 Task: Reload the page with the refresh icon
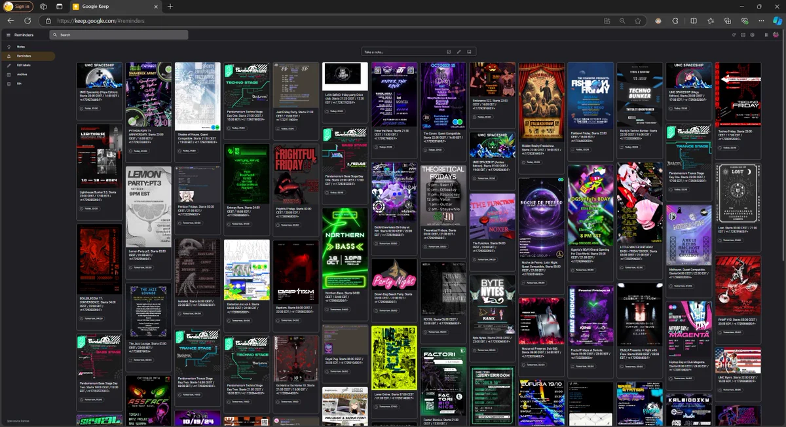(28, 21)
